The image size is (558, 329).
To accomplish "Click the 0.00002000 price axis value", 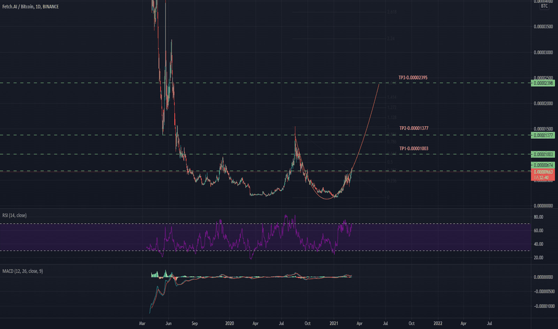I will point(543,103).
